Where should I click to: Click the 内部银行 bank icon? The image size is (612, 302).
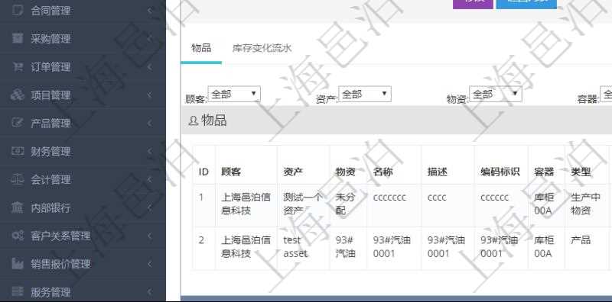18,207
